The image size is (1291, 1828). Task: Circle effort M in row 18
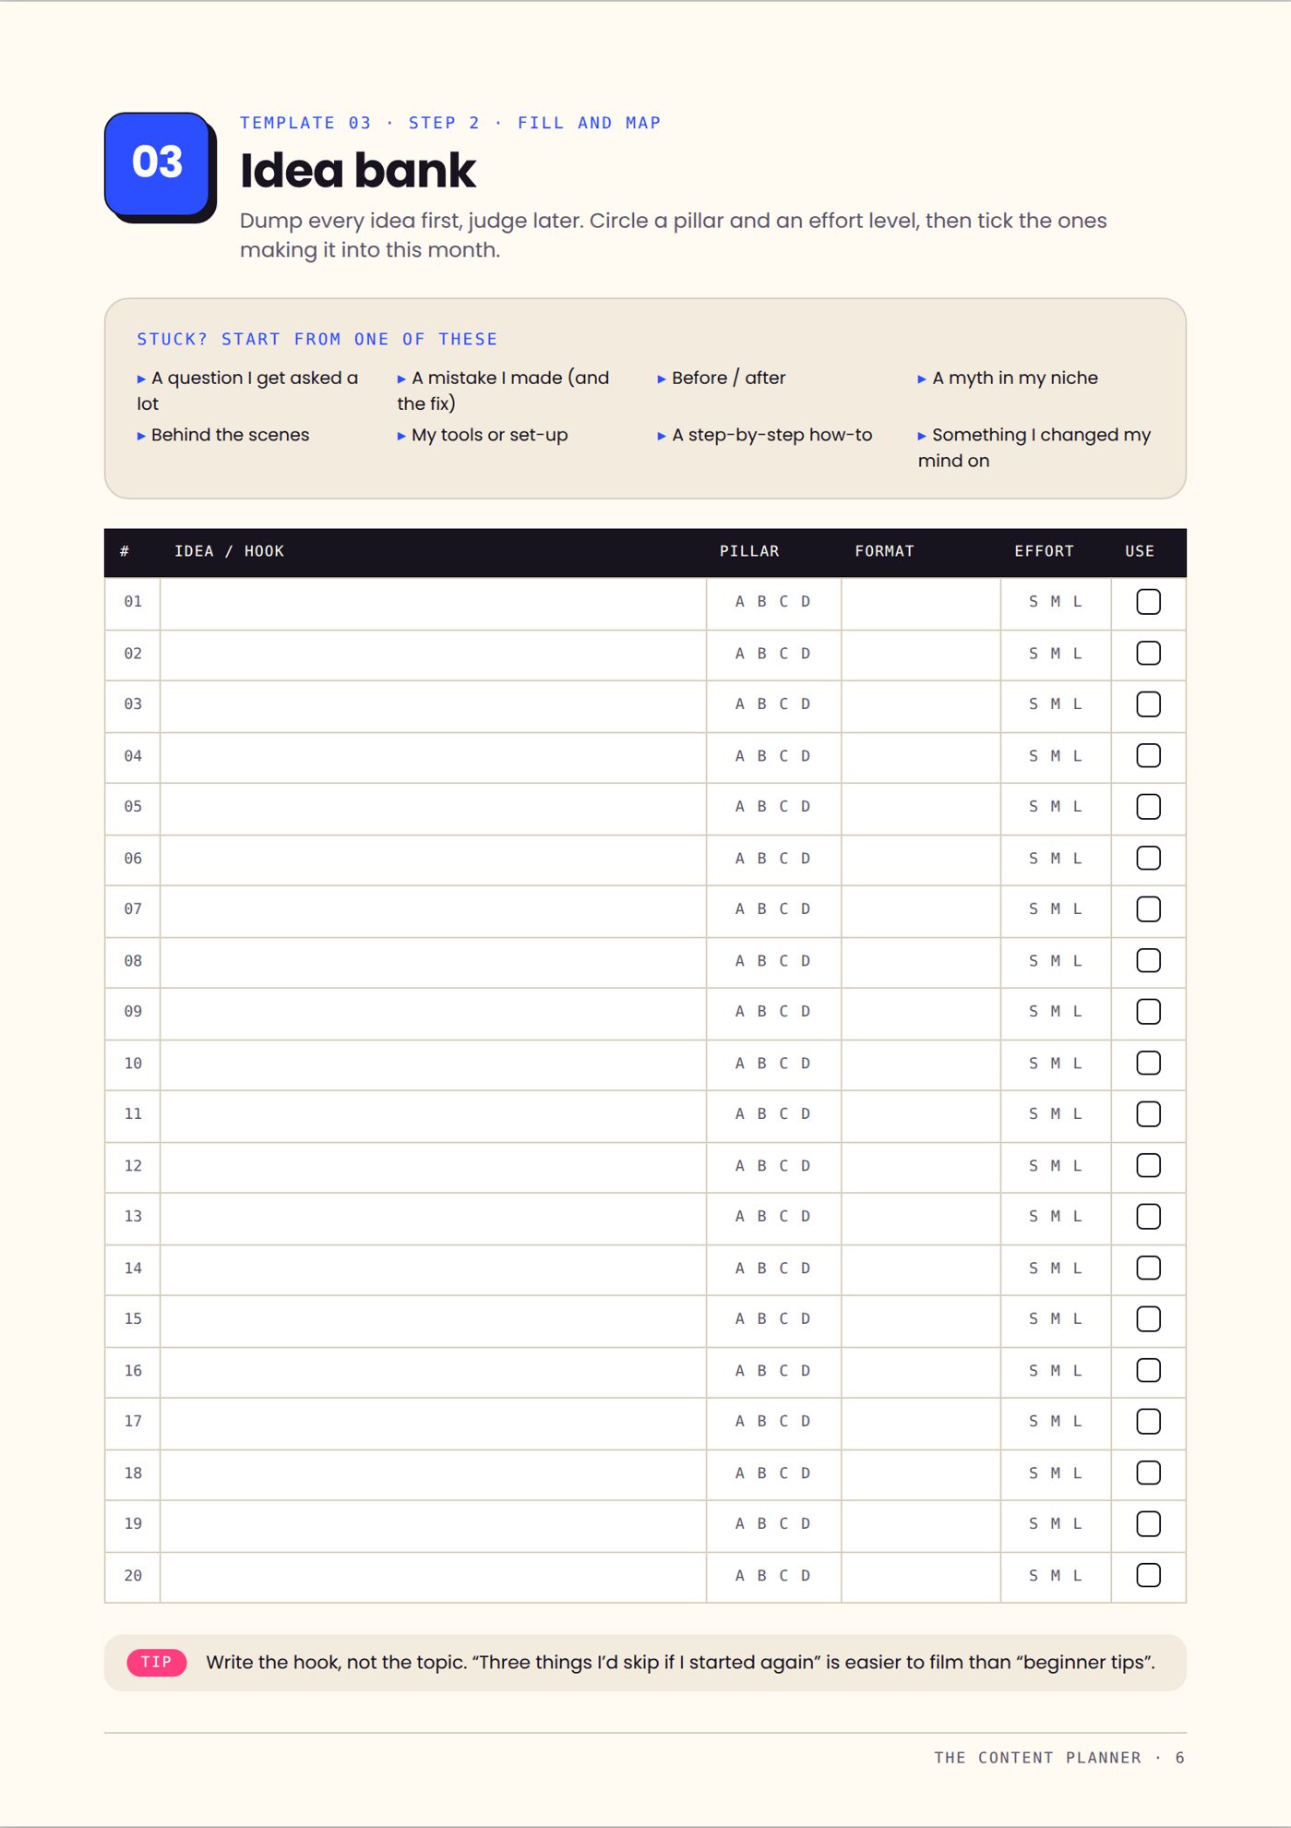pos(1056,1473)
